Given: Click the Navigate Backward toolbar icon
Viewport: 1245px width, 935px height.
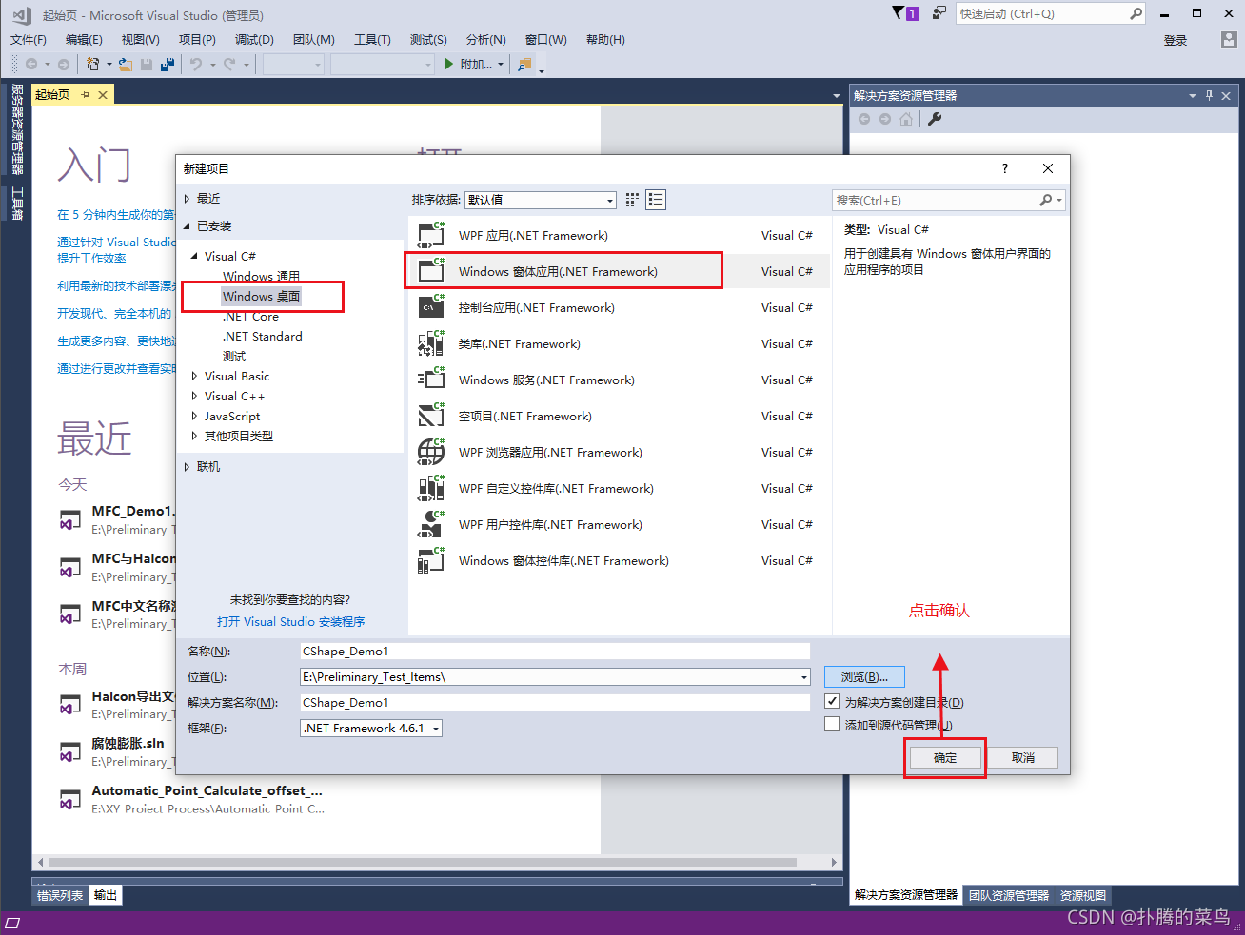Looking at the screenshot, I should click(31, 64).
